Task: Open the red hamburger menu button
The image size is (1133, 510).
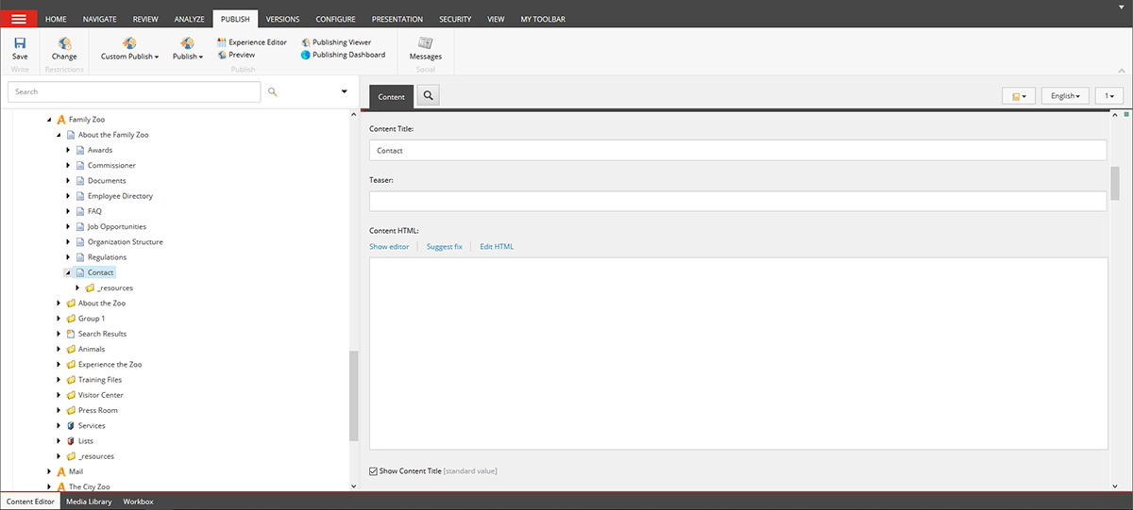Action: [19, 19]
